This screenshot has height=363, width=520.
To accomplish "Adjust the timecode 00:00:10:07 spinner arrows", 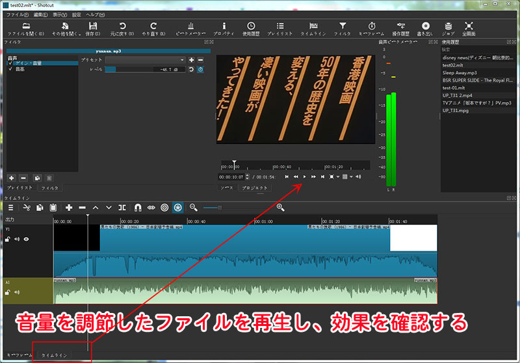I will click(x=248, y=177).
